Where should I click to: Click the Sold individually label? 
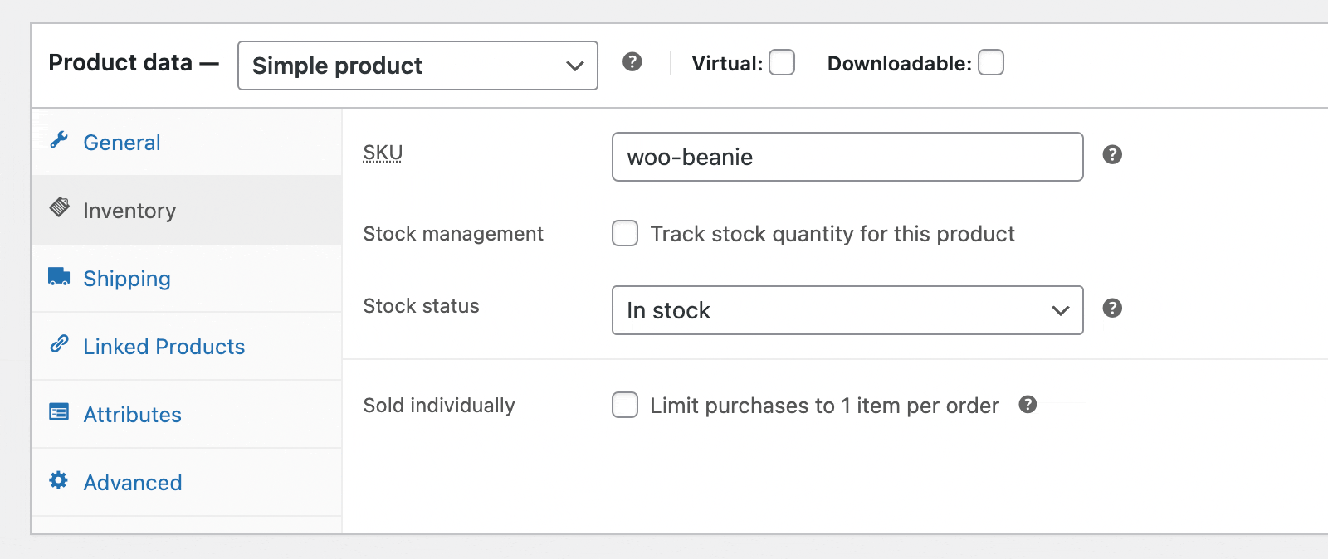[x=439, y=406]
